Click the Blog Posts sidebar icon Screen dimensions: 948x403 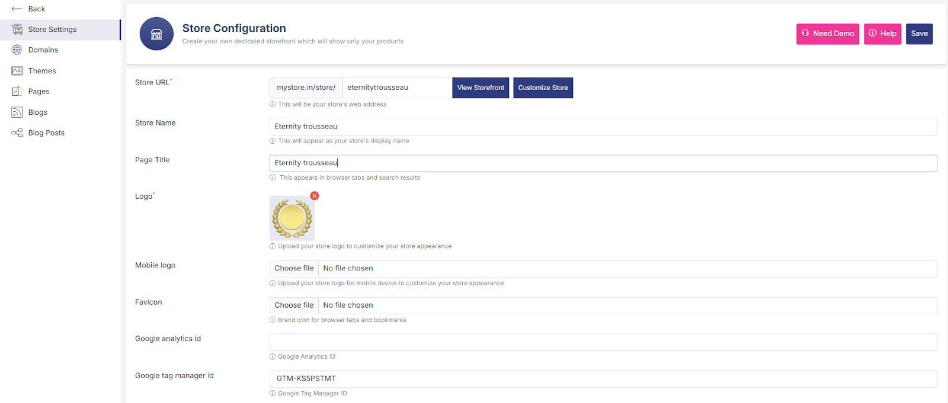click(x=17, y=133)
